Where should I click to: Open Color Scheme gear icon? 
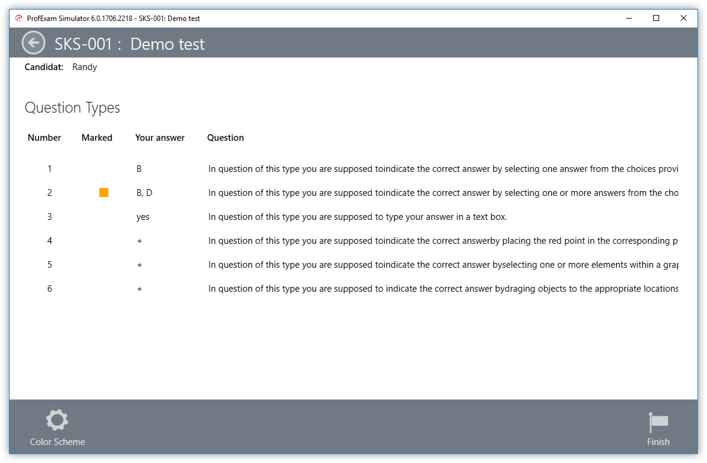pyautogui.click(x=57, y=420)
